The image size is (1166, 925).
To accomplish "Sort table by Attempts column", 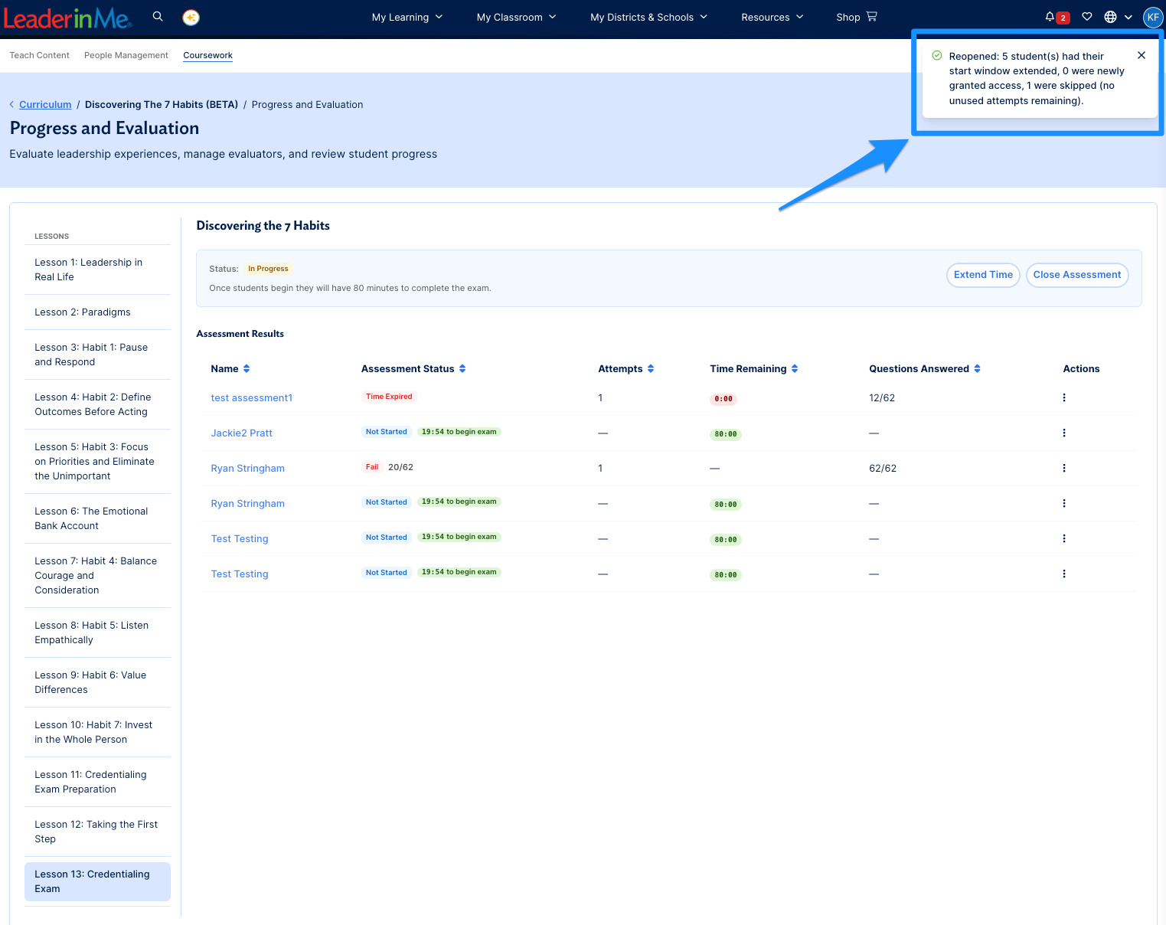I will (651, 369).
